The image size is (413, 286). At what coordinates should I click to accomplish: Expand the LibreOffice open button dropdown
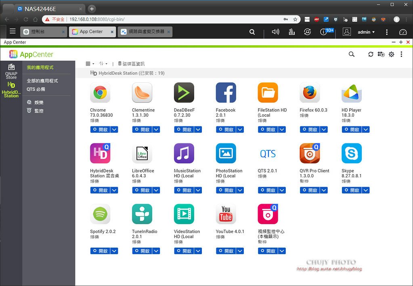156,190
